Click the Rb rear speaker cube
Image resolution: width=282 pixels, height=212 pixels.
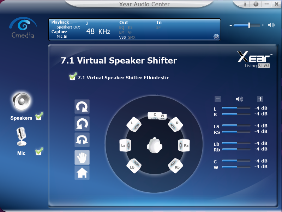(x=175, y=166)
